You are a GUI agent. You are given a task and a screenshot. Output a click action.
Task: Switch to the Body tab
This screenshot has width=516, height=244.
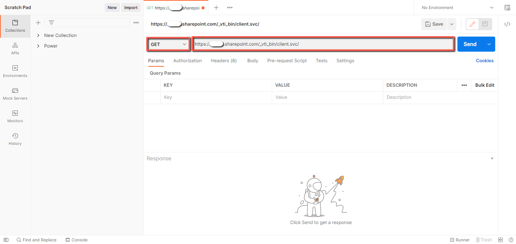[x=253, y=61]
